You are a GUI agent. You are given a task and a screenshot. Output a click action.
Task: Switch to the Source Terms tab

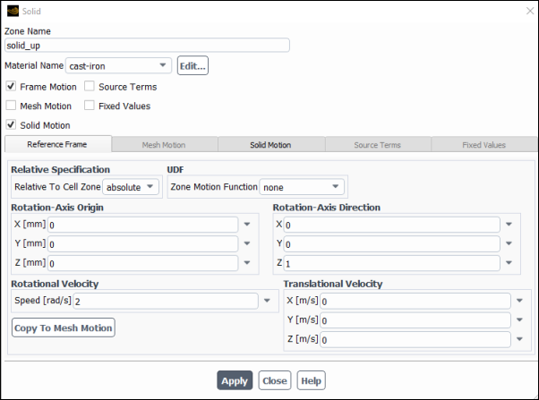tap(378, 145)
